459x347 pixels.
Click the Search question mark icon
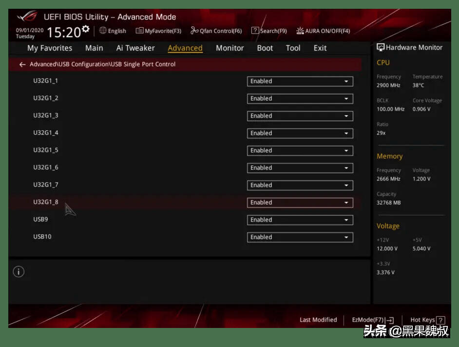tap(255, 31)
